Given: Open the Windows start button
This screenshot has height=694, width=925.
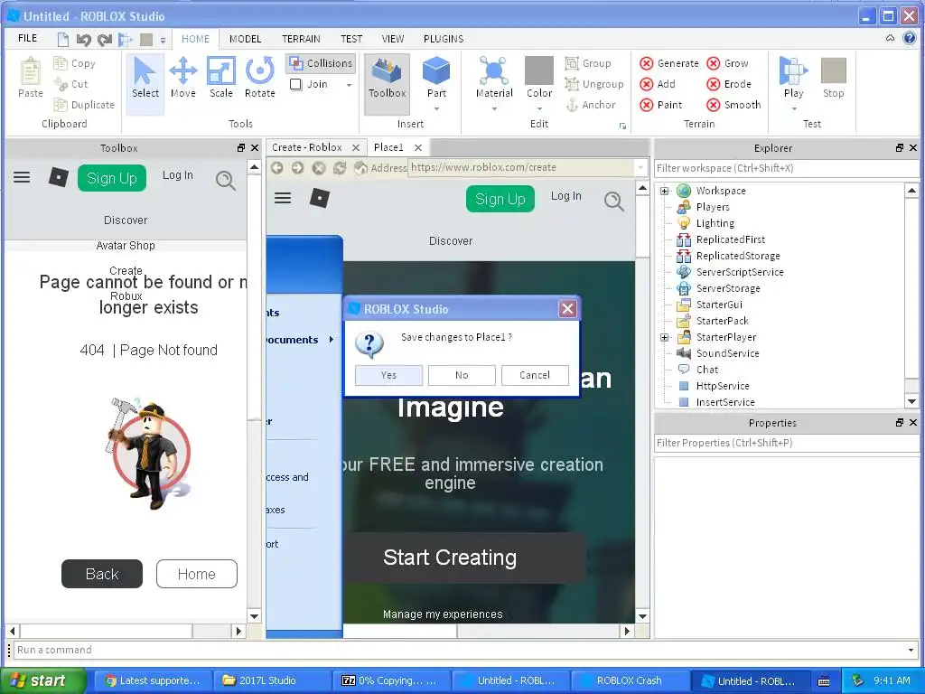Looking at the screenshot, I should pyautogui.click(x=42, y=680).
